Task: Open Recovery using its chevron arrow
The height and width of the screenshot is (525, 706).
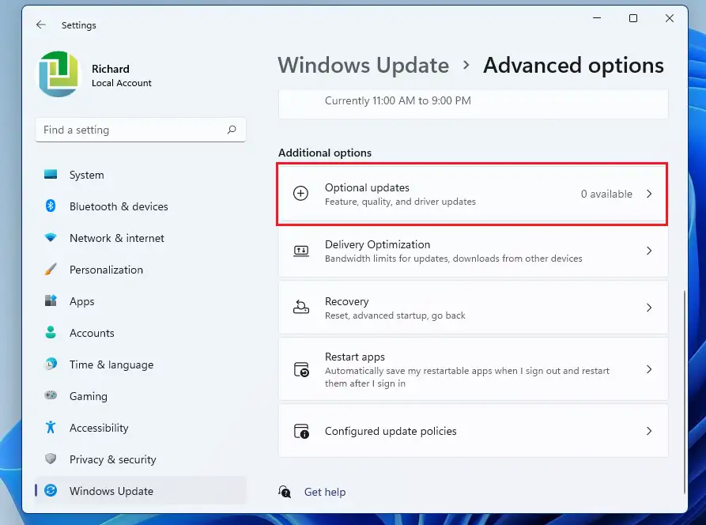Action: click(649, 308)
